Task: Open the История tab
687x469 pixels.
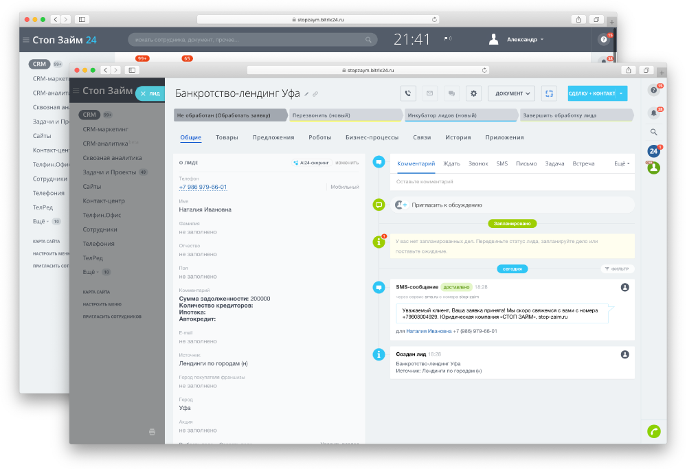Action: [458, 137]
